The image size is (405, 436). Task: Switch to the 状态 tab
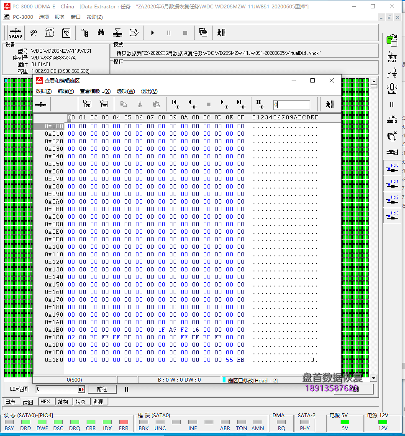click(x=81, y=402)
